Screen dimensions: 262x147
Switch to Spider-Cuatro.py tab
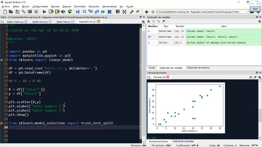click(15, 22)
